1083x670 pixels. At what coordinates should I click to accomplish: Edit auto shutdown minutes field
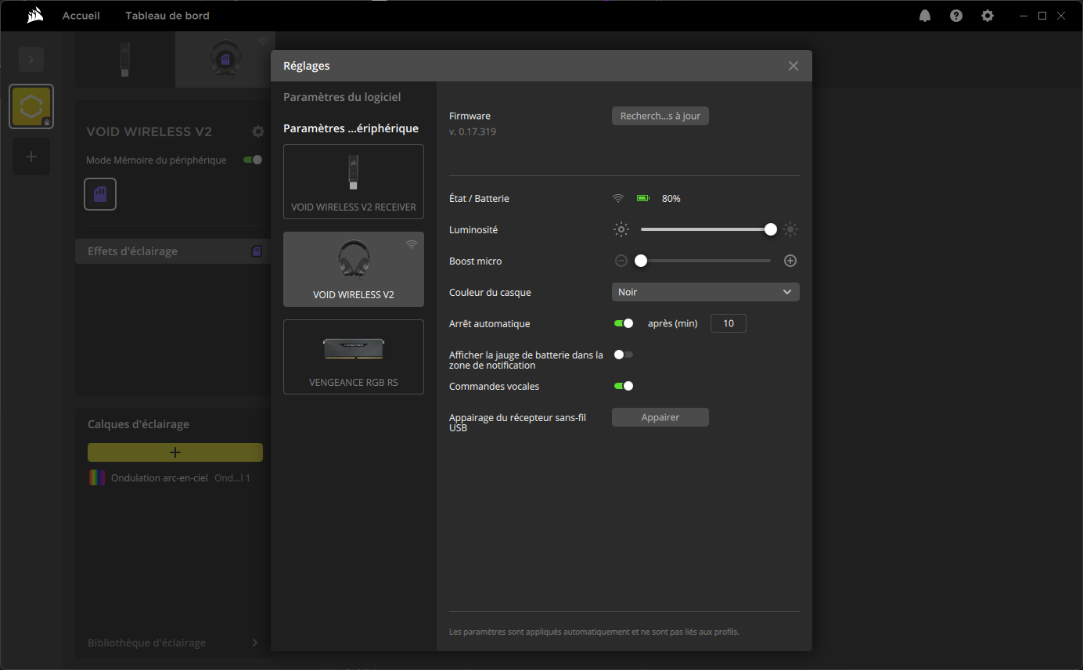(729, 323)
